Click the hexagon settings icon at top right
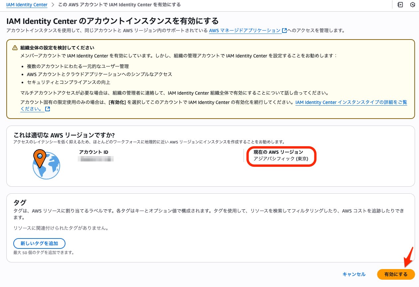Viewport: 419px width, 287px height. (x=413, y=5)
